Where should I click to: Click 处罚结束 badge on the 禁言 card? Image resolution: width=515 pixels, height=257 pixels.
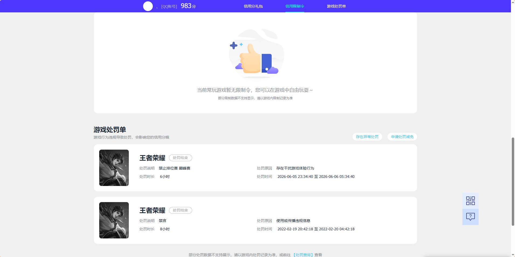click(180, 210)
